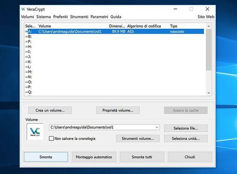Minimize the VeraCrypt window
The width and height of the screenshot is (237, 174).
tap(175, 9)
